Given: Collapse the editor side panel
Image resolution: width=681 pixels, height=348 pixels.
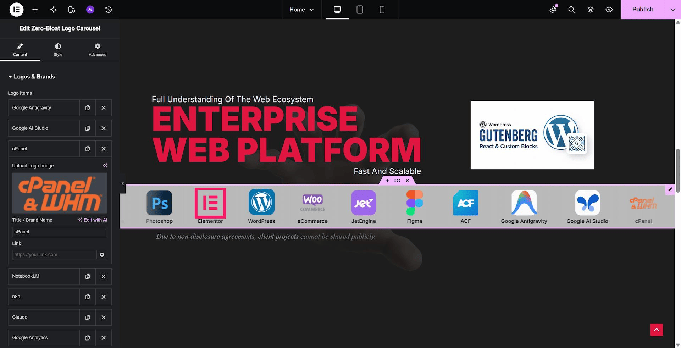Looking at the screenshot, I should tap(123, 183).
